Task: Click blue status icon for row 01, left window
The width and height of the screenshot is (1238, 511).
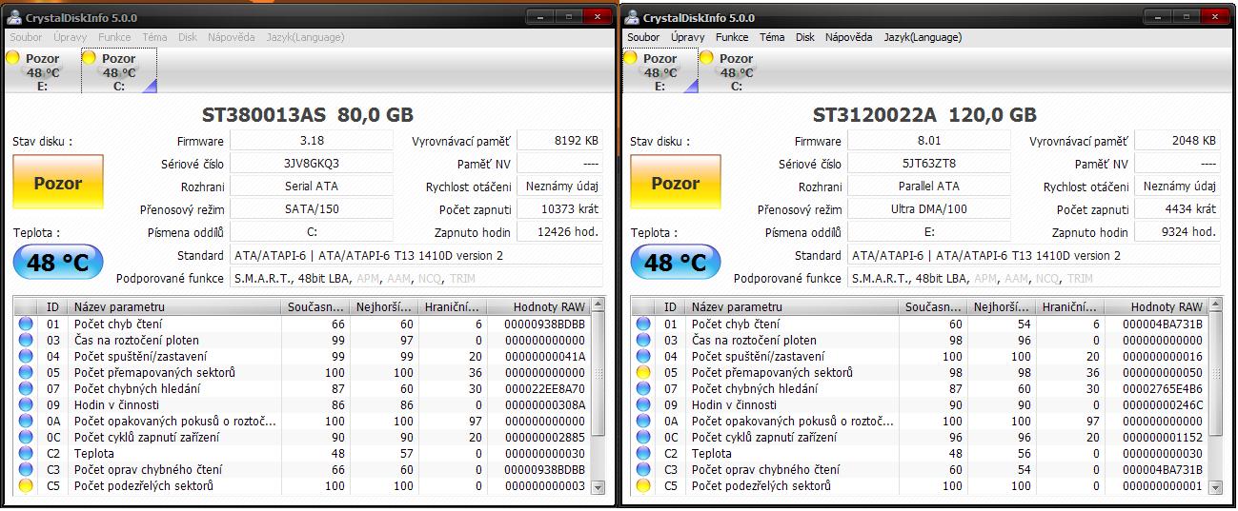Action: pyautogui.click(x=26, y=324)
